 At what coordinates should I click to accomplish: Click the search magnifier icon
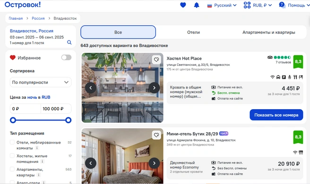point(69,42)
